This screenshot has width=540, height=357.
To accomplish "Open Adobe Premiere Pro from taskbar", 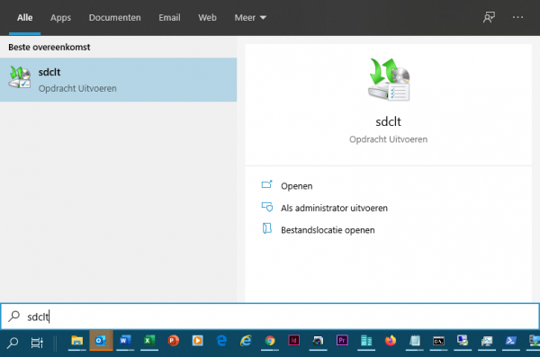I will 342,341.
